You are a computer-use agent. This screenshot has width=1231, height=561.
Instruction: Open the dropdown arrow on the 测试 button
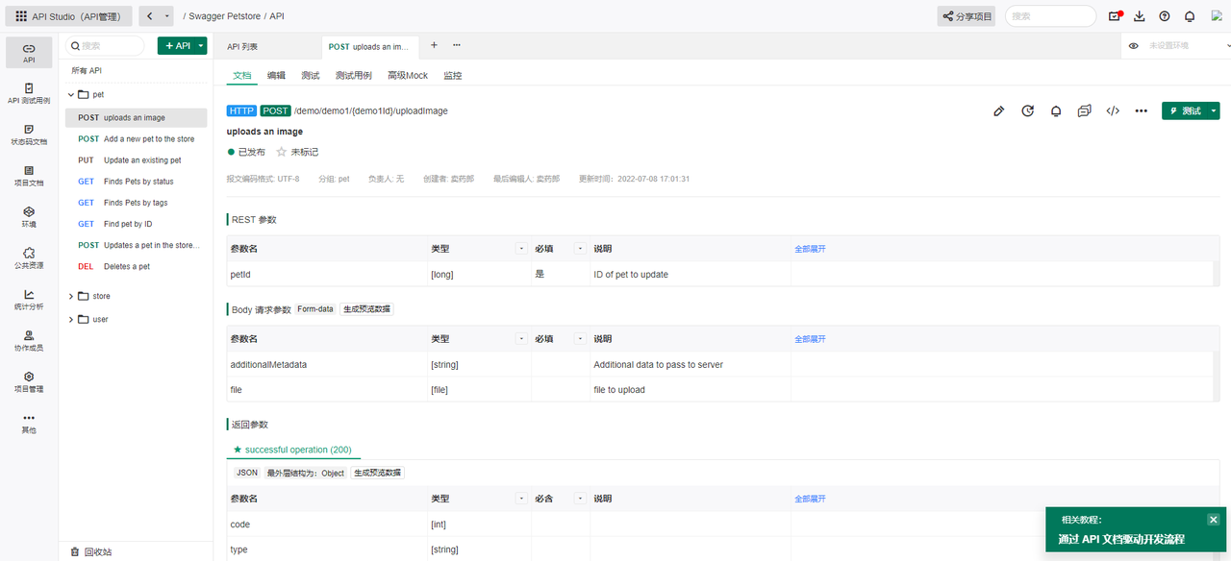click(1212, 110)
